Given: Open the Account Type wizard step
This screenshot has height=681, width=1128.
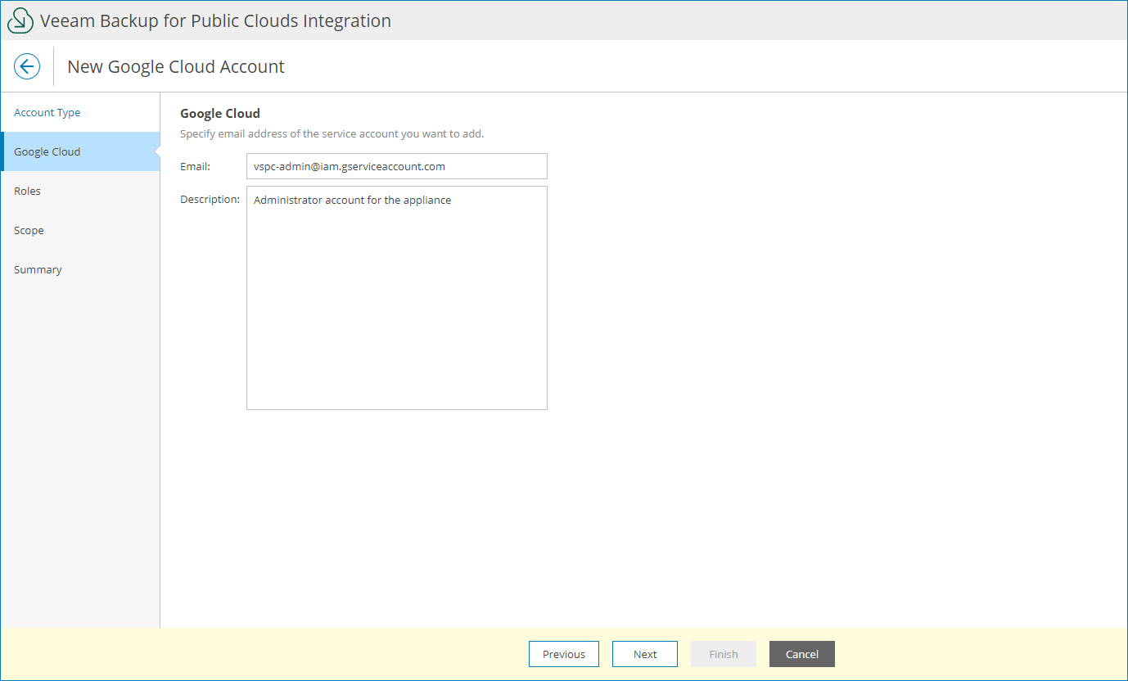Looking at the screenshot, I should (47, 113).
